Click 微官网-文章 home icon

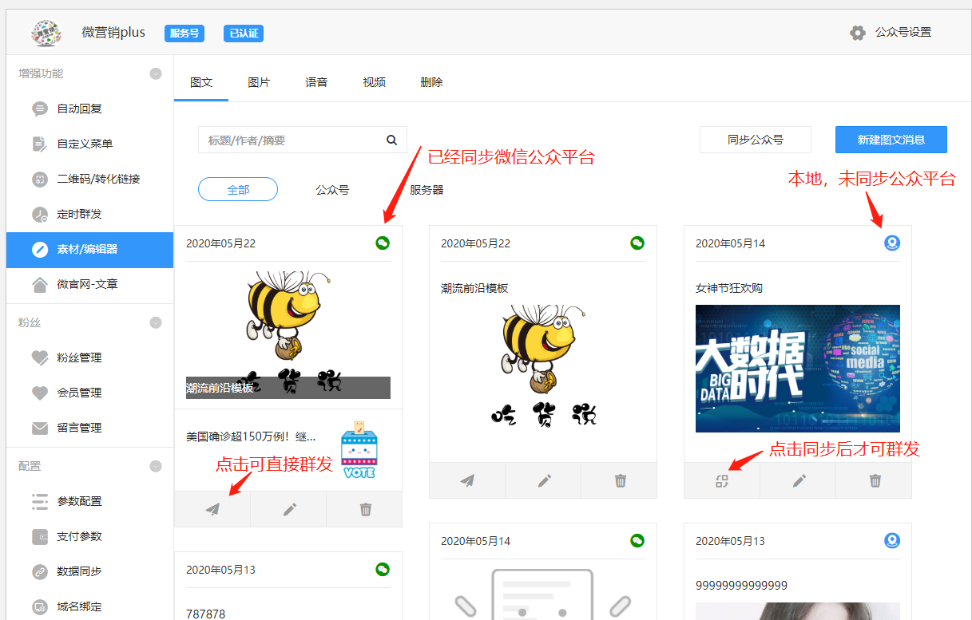[x=40, y=284]
